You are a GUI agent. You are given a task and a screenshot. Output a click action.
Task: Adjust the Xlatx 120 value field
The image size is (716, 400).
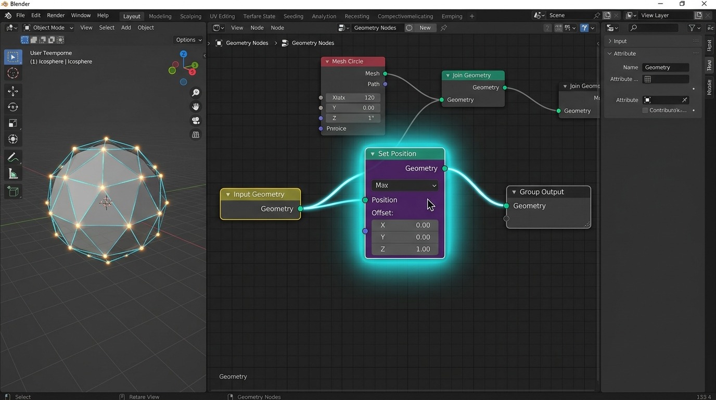tap(353, 97)
